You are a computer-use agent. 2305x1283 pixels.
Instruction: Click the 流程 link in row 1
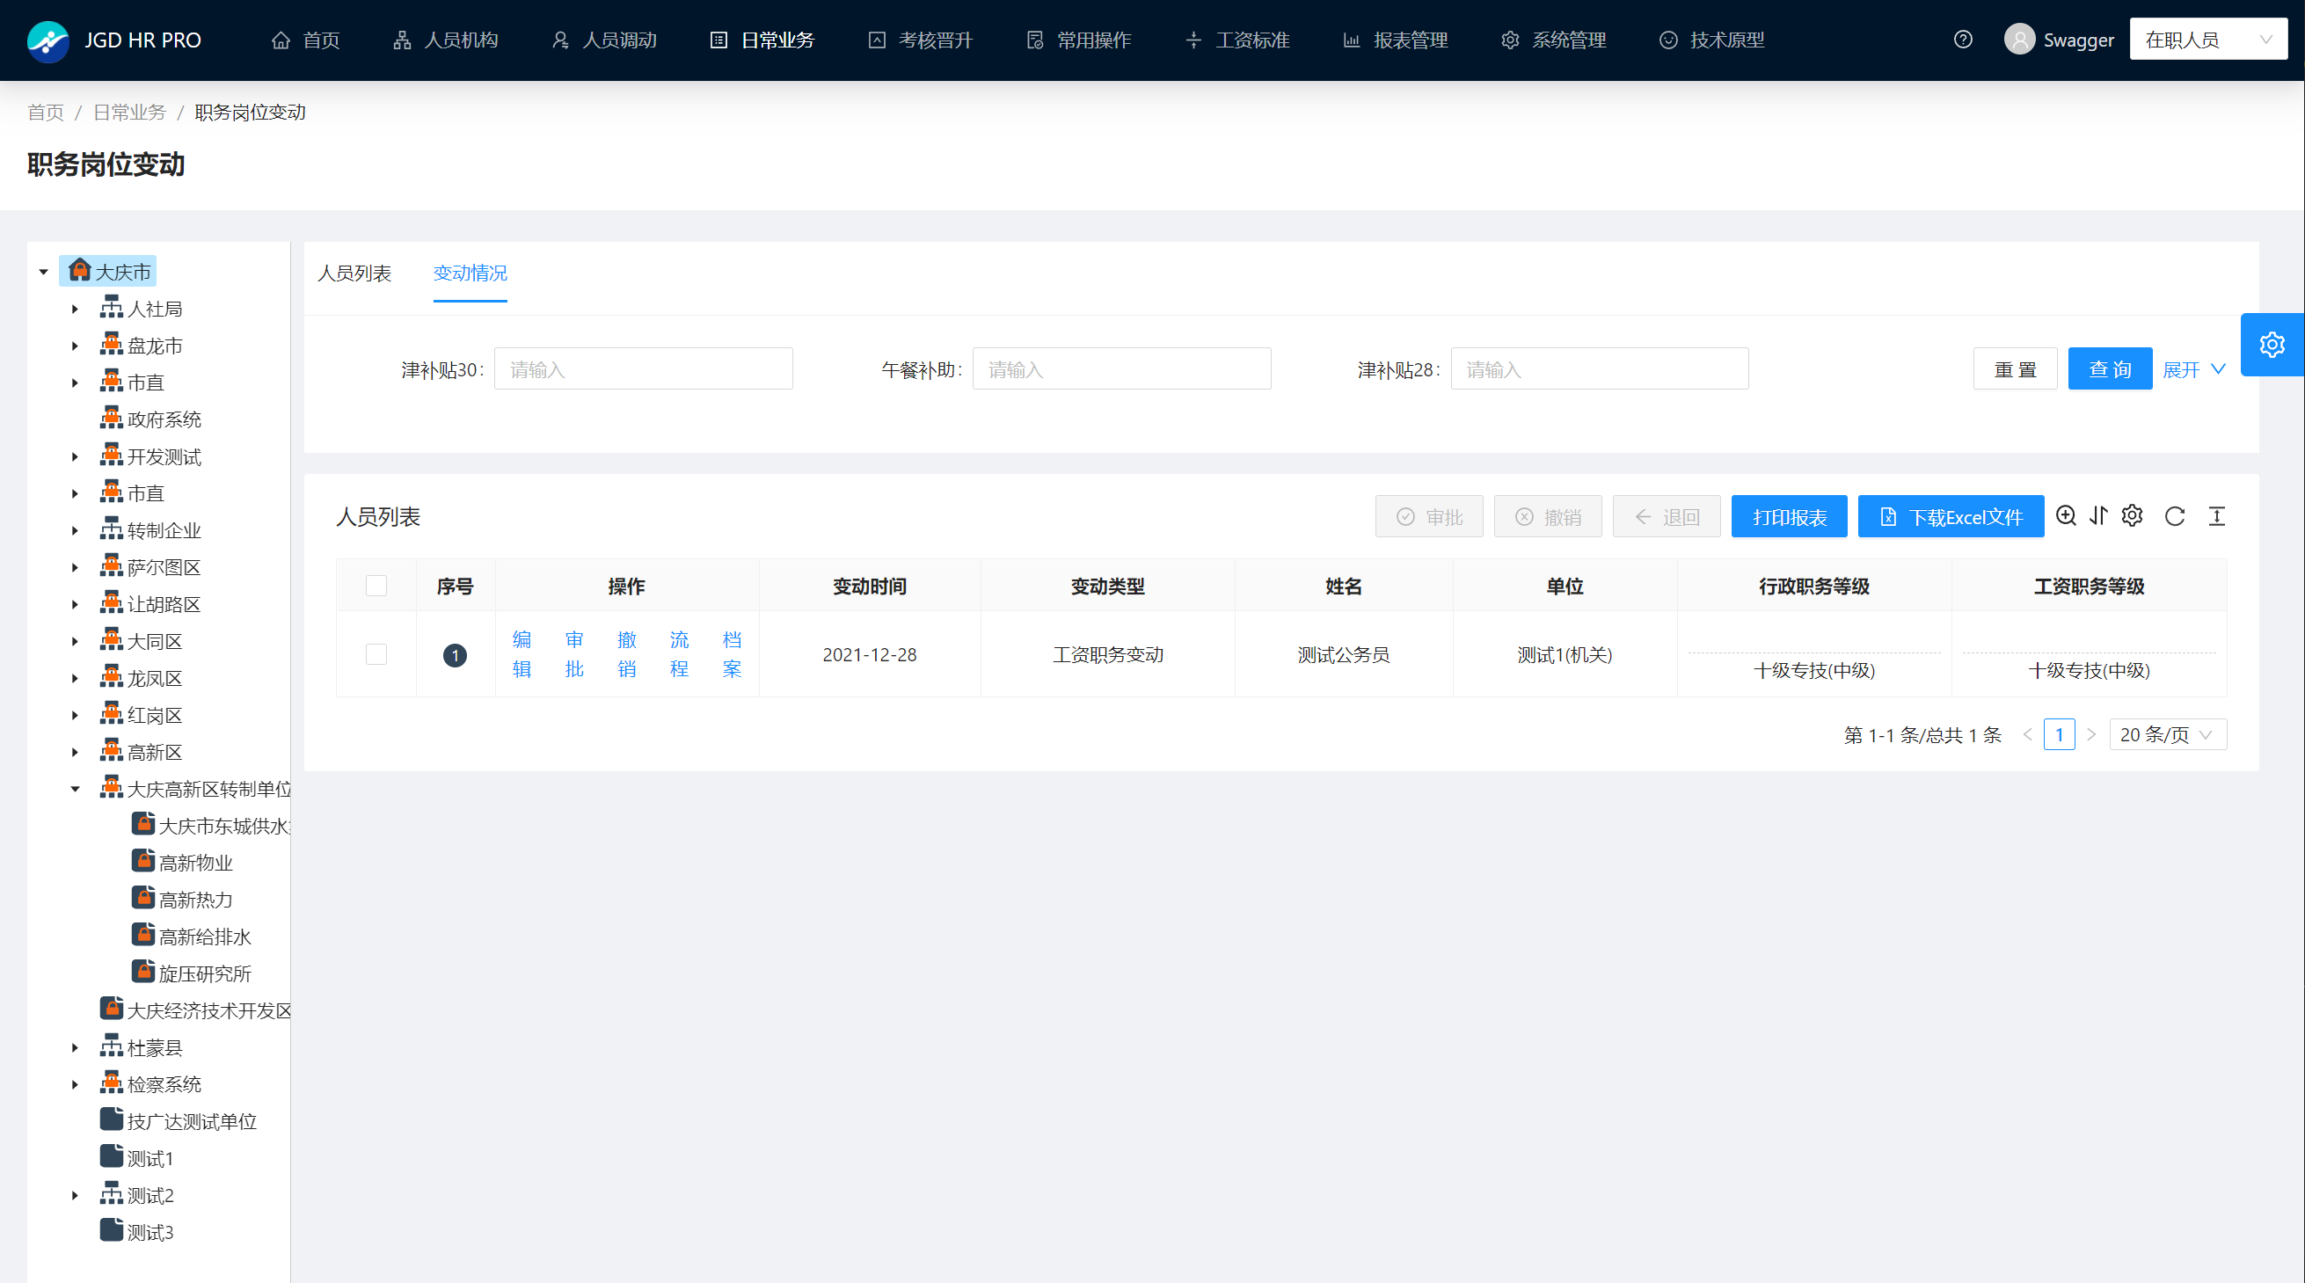click(679, 654)
